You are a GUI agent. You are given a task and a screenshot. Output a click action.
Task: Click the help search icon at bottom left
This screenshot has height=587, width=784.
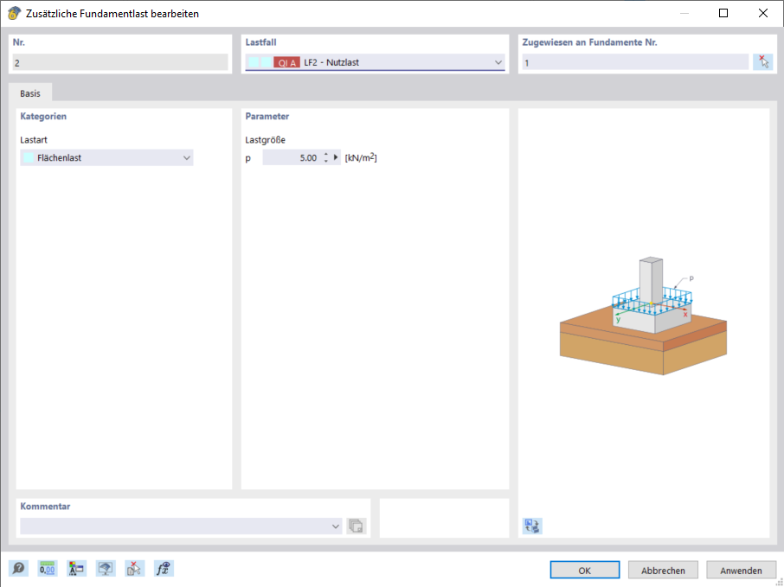click(x=18, y=568)
